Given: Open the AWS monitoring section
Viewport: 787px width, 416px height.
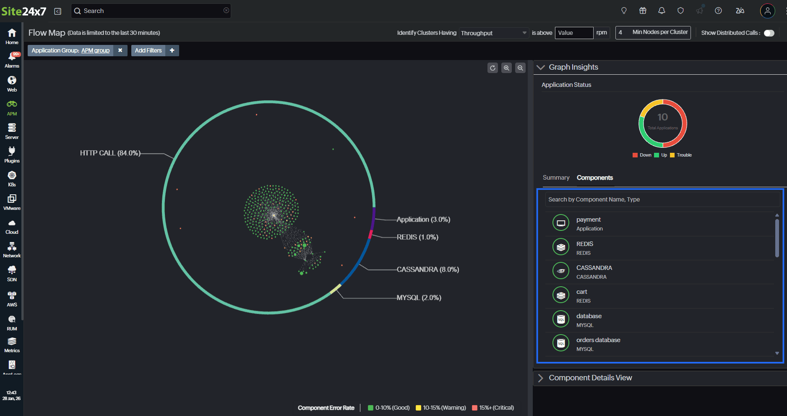Looking at the screenshot, I should pyautogui.click(x=11, y=298).
